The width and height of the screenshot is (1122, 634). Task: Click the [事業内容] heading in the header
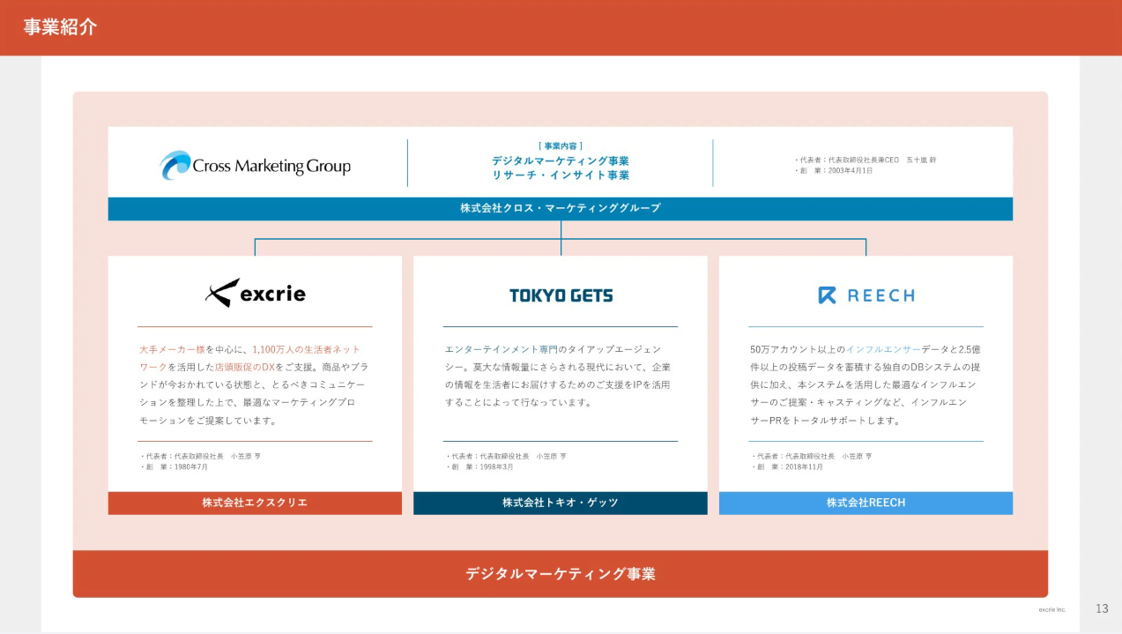tap(560, 145)
